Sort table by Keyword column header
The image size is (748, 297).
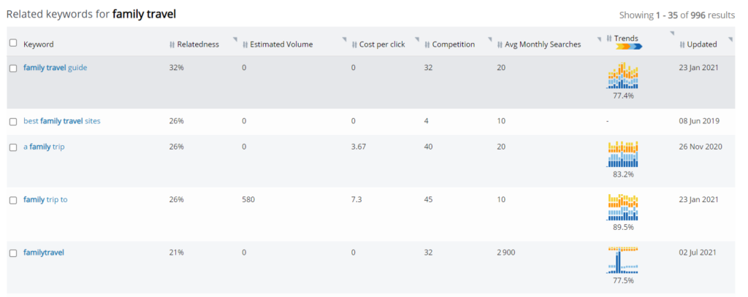point(39,45)
